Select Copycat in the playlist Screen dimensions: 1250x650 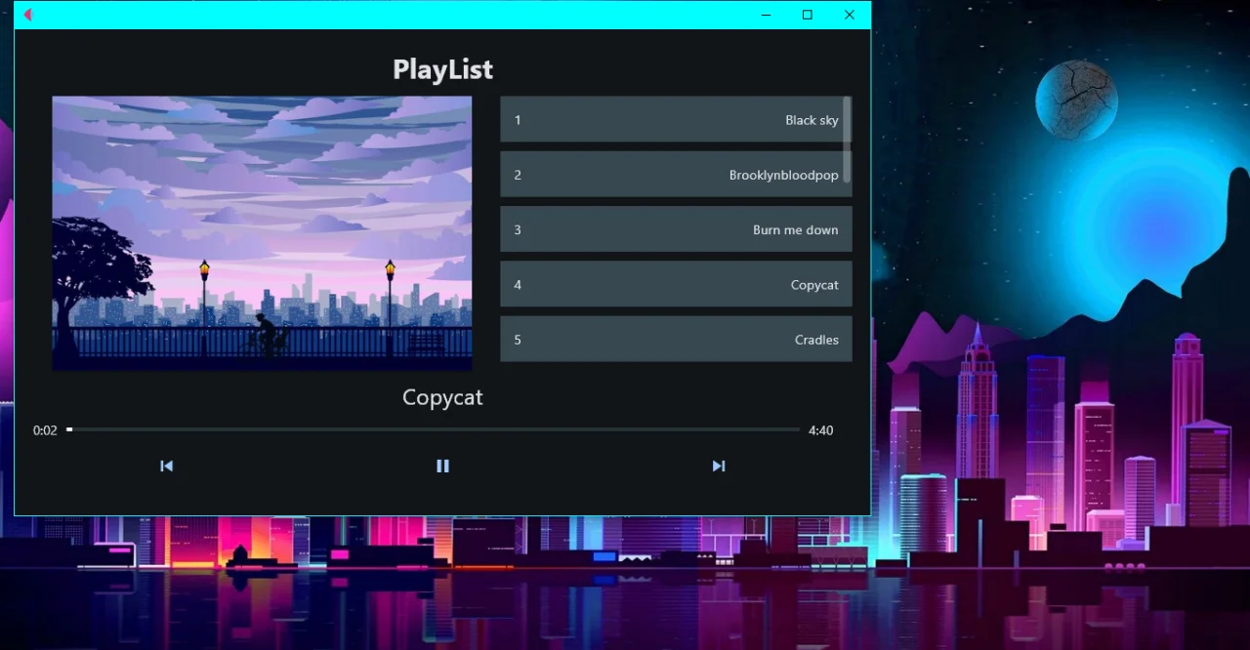676,285
